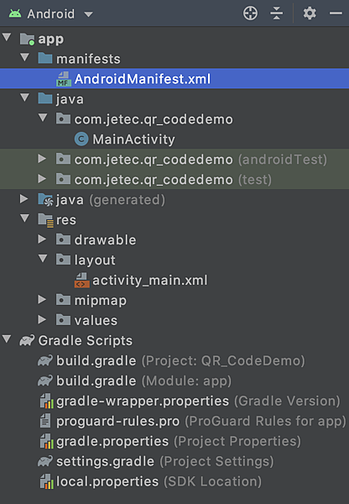Expand the mipmap folder arrow

[x=42, y=299]
